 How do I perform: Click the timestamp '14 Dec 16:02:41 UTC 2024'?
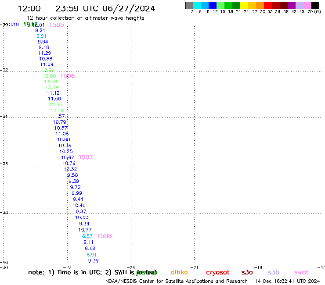pos(287,281)
